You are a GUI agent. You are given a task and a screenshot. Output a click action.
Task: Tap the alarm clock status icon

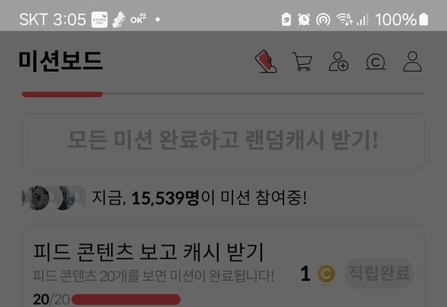304,20
